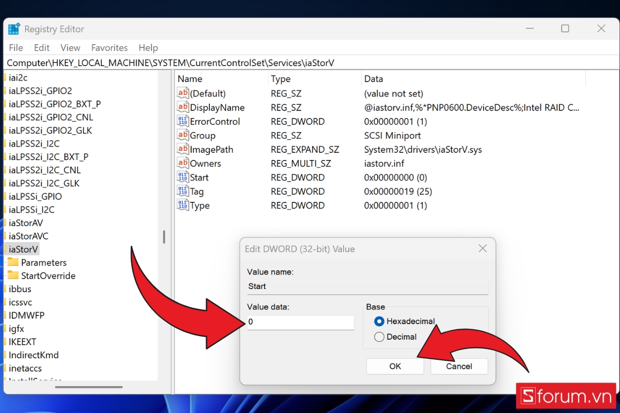Select the inetaccs key in tree
The height and width of the screenshot is (413, 620).
(x=25, y=369)
